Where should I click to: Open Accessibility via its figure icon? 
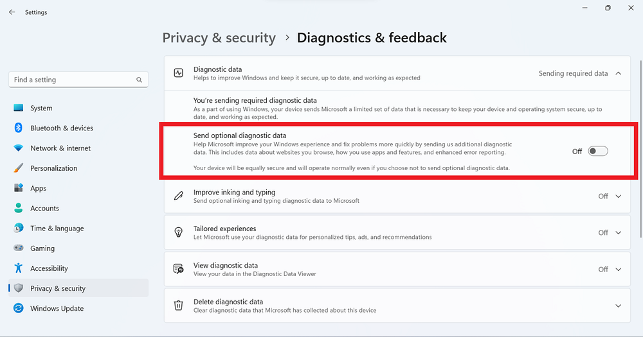coord(19,268)
